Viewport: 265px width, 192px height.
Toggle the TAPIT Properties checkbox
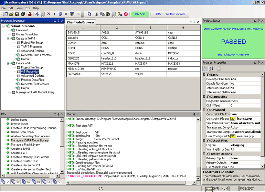[19, 47]
